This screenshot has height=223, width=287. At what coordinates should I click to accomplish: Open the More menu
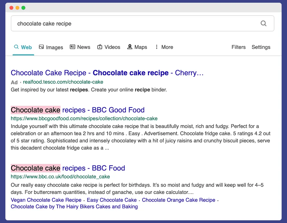[164, 47]
